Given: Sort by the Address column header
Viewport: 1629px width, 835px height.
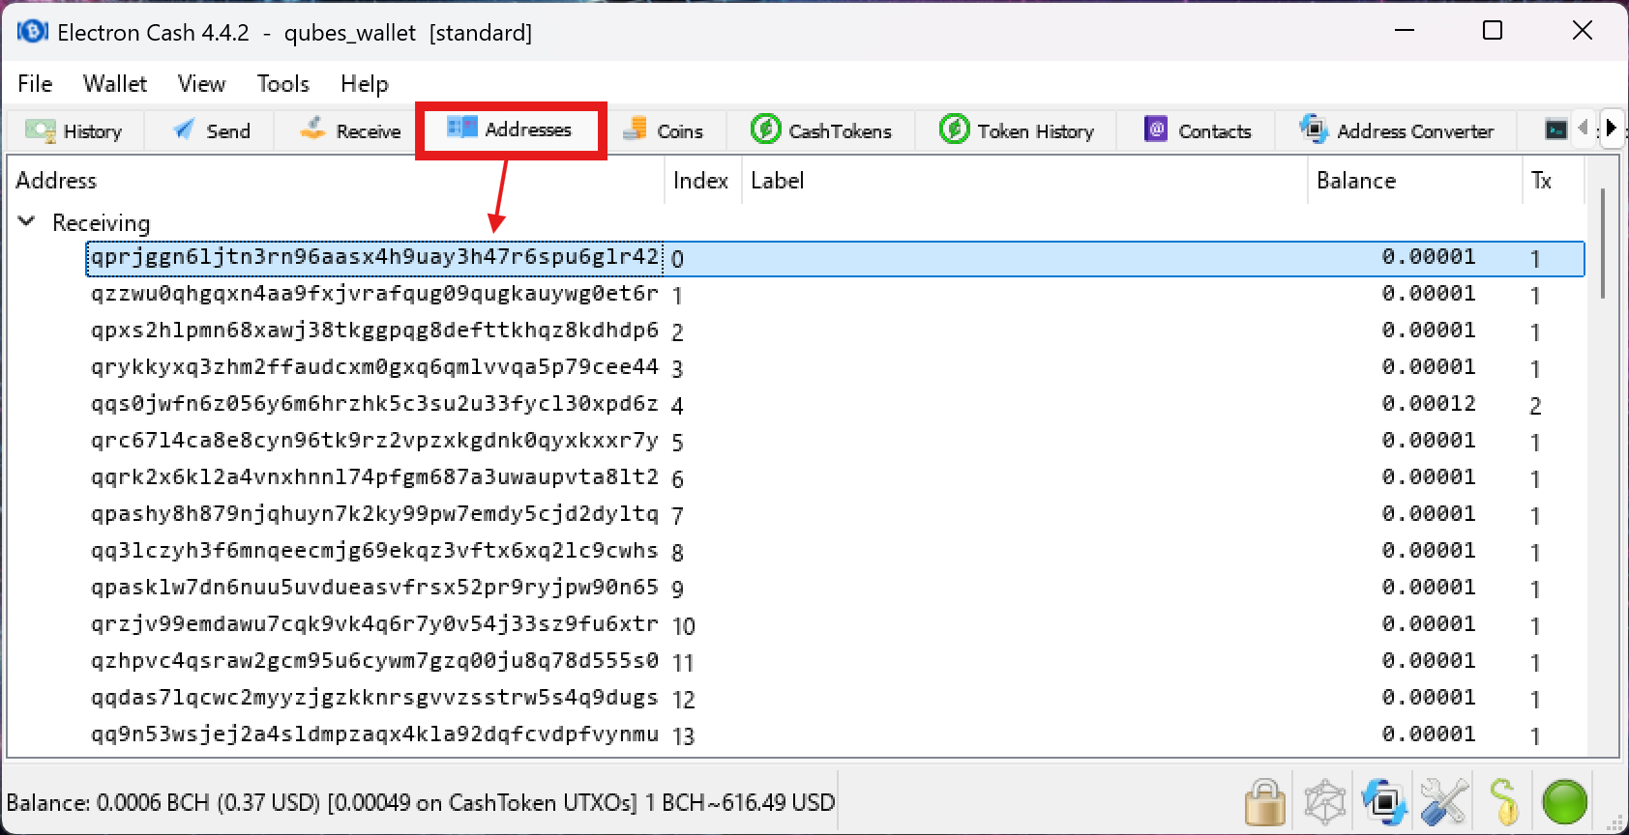Looking at the screenshot, I should [x=336, y=181].
